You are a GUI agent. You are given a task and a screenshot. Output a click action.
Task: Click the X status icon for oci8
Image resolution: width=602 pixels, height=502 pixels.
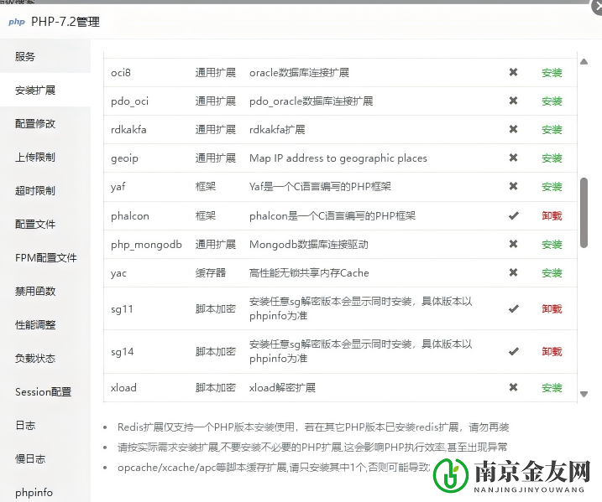click(x=513, y=72)
